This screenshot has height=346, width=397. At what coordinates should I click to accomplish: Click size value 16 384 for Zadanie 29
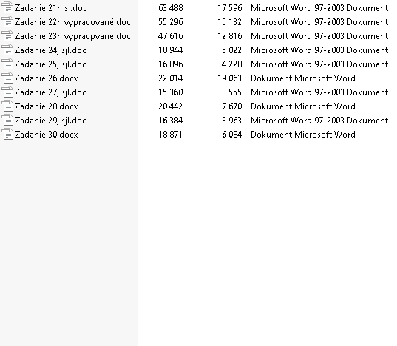click(x=170, y=121)
